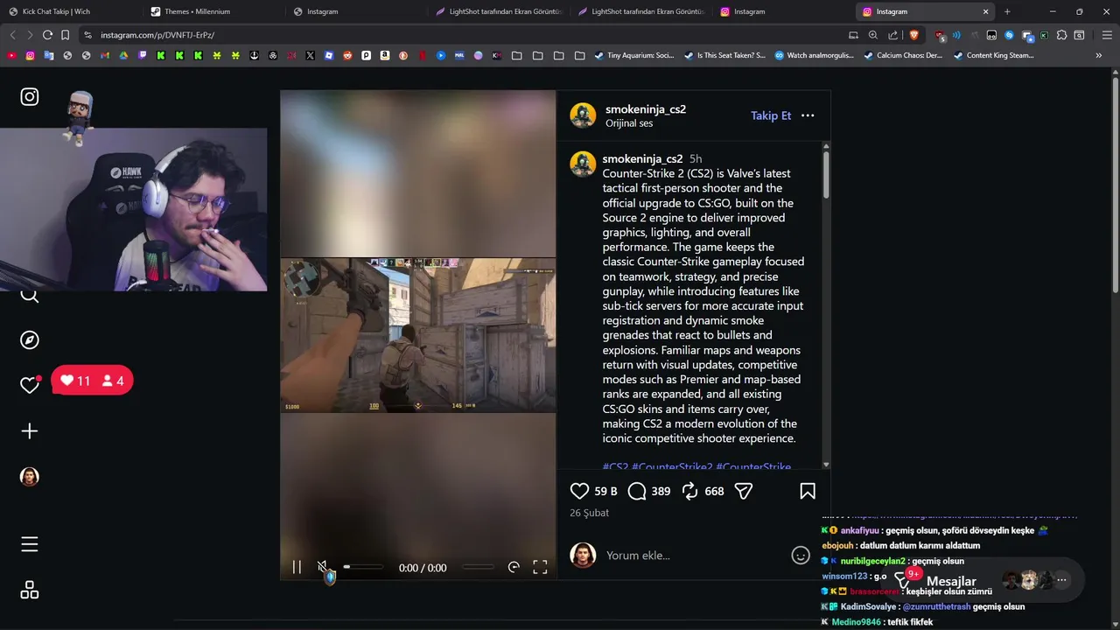
Task: Click the share icon in the address bar
Action: click(892, 35)
